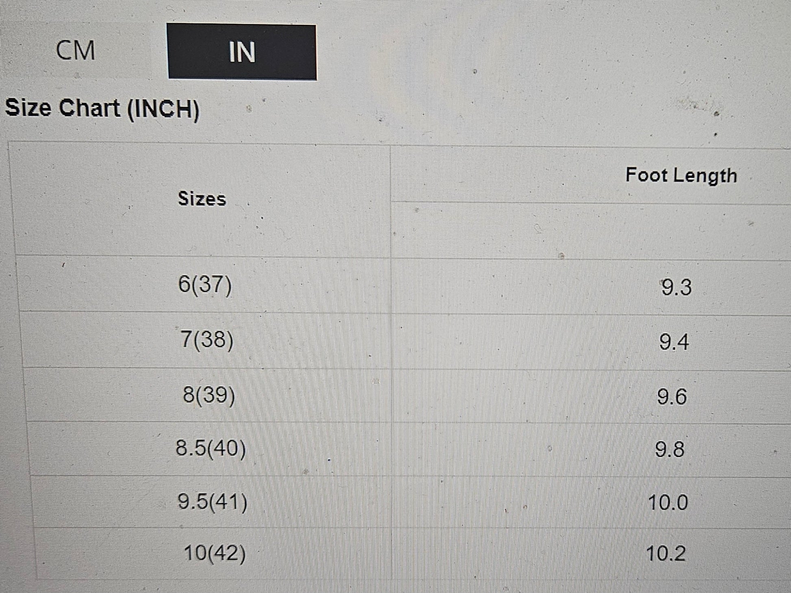Viewport: 791px width, 593px height.
Task: Select the size 7(38) cell
Action: click(207, 339)
